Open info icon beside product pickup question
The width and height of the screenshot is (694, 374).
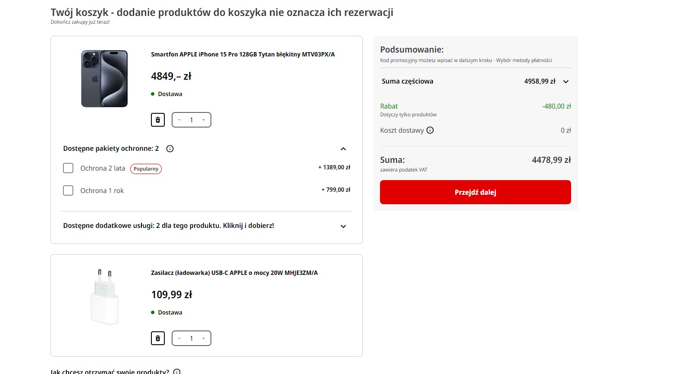[x=177, y=371]
